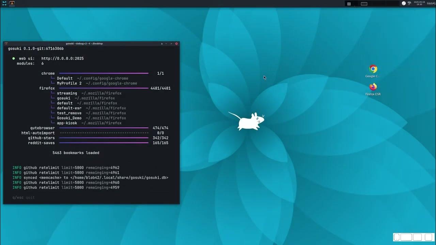This screenshot has height=245, width=436.
Task: Maximize the gosuki terminal window
Action: [x=171, y=44]
